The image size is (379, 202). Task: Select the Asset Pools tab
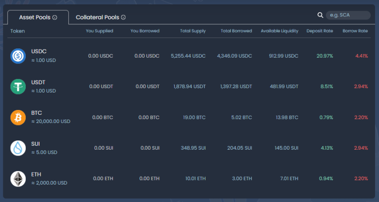click(x=35, y=17)
